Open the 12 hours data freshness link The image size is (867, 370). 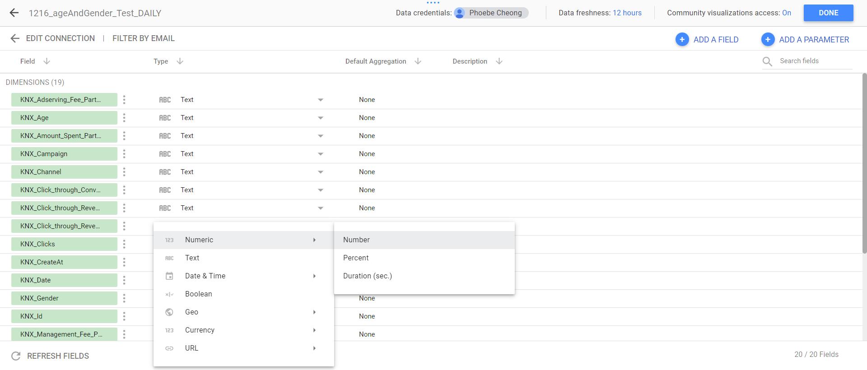click(627, 13)
